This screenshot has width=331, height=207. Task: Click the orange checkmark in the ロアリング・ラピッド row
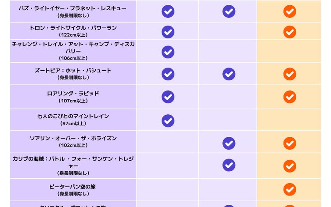pyautogui.click(x=290, y=97)
